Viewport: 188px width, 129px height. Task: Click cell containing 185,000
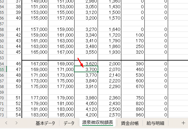[61, 115]
